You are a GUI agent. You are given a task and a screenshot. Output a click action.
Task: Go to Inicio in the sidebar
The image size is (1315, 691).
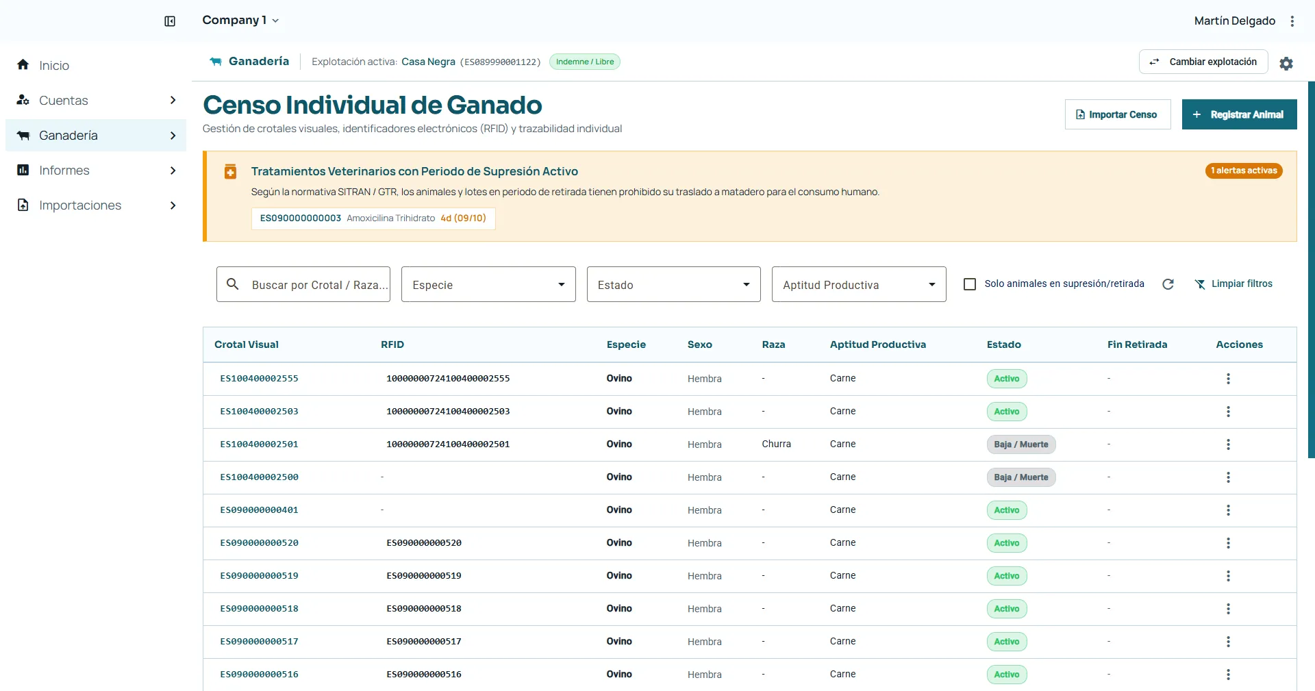(x=96, y=65)
